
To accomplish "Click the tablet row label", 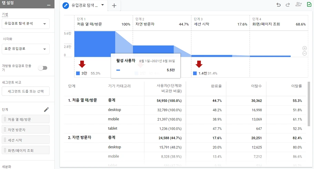I will coord(113,129).
